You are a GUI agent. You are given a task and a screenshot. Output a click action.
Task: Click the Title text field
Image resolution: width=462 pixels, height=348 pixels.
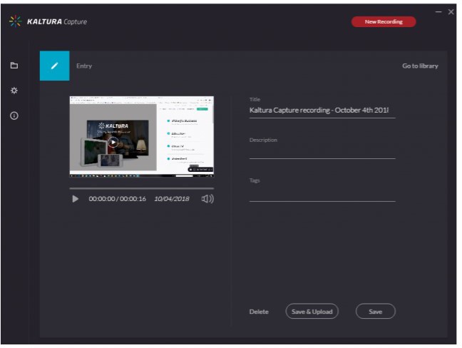click(x=322, y=111)
